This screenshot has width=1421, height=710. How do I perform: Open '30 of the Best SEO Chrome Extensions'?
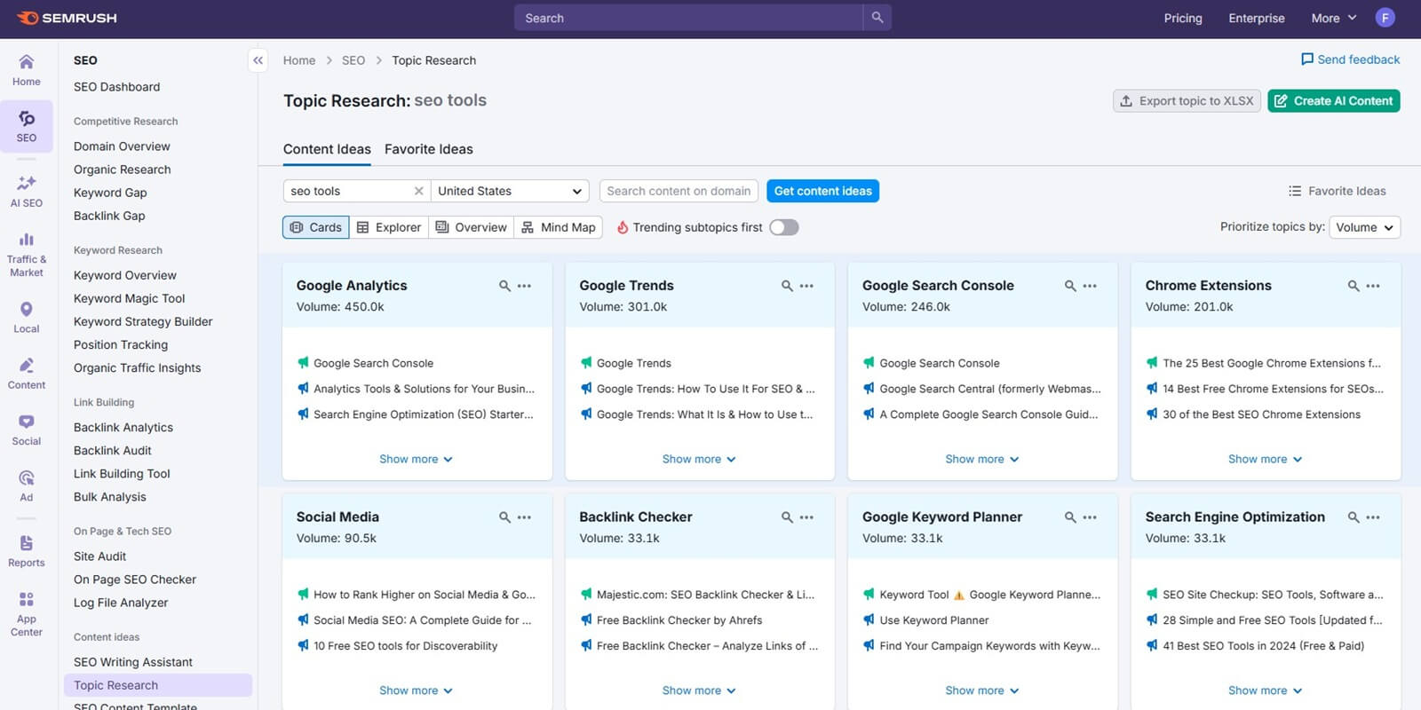tap(1261, 414)
